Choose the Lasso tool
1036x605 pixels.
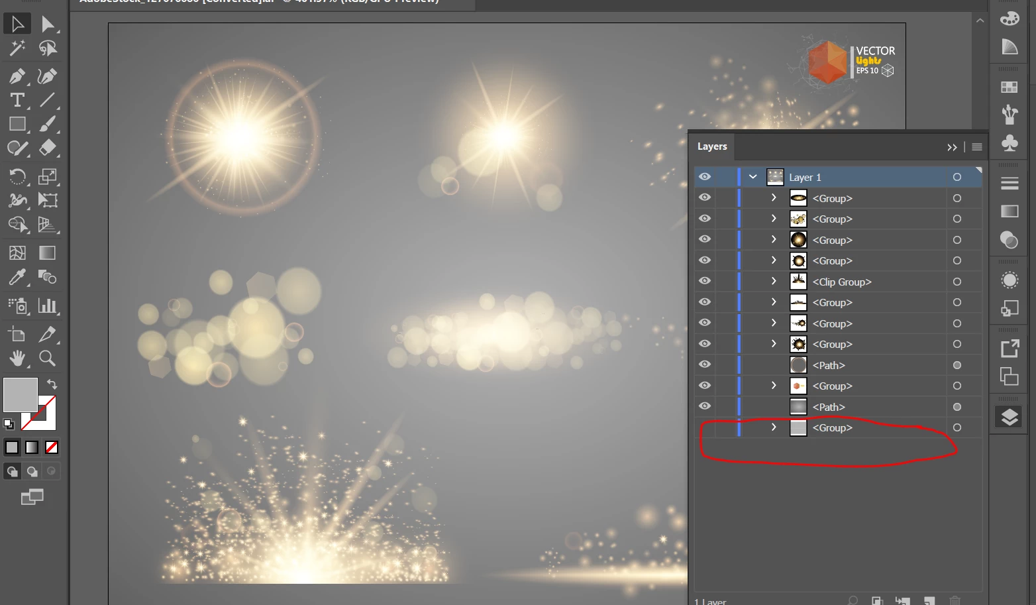pyautogui.click(x=48, y=48)
